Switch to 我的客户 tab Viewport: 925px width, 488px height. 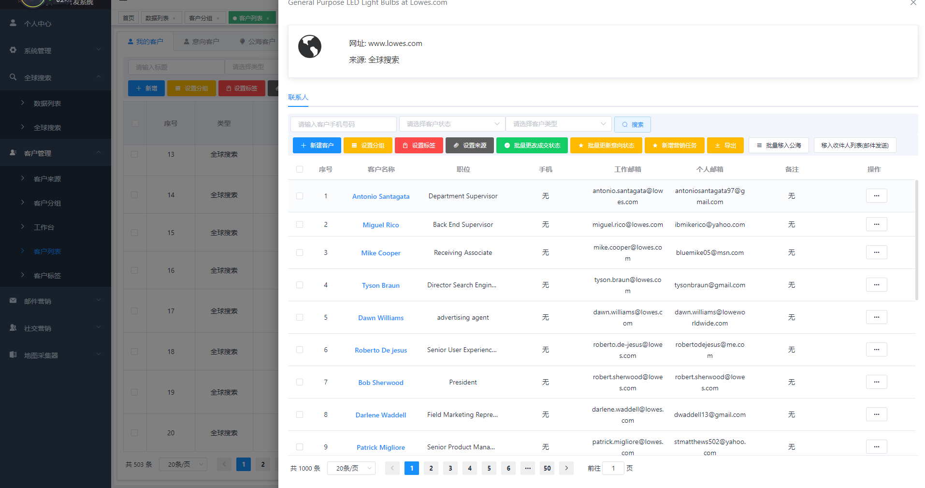coord(145,42)
